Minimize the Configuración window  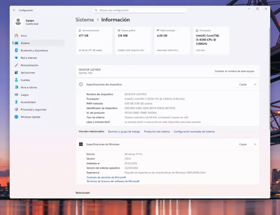pyautogui.click(x=249, y=8)
